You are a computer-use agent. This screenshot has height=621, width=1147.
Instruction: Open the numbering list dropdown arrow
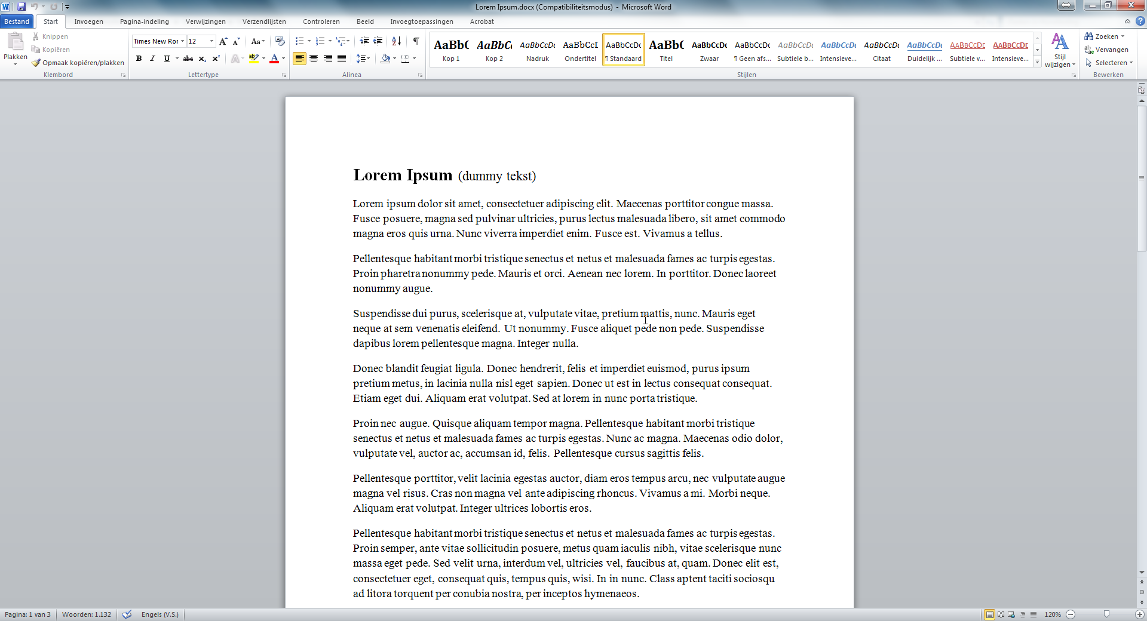[x=330, y=41]
